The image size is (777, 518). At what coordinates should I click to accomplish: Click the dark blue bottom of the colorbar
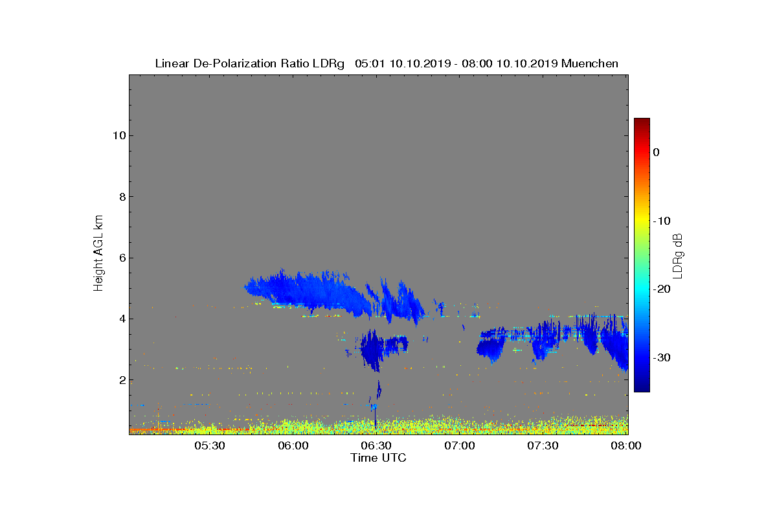click(642, 387)
